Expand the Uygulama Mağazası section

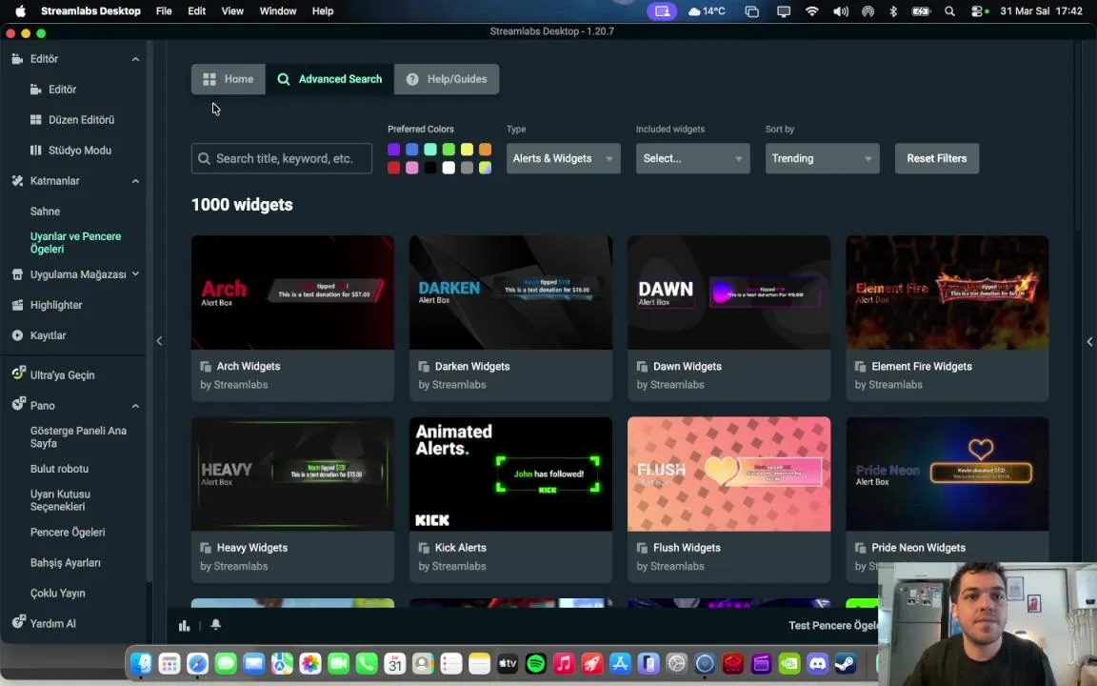[x=136, y=273]
